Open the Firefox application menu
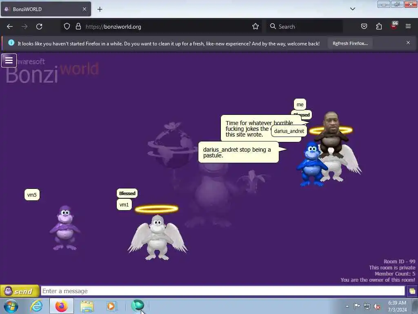Image resolution: width=418 pixels, height=314 pixels. (x=408, y=27)
